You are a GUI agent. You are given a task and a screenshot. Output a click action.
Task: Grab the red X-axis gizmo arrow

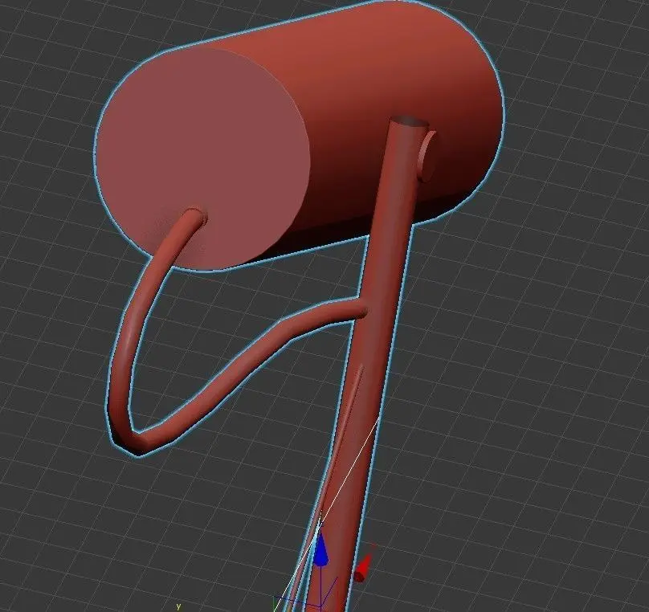(x=363, y=569)
